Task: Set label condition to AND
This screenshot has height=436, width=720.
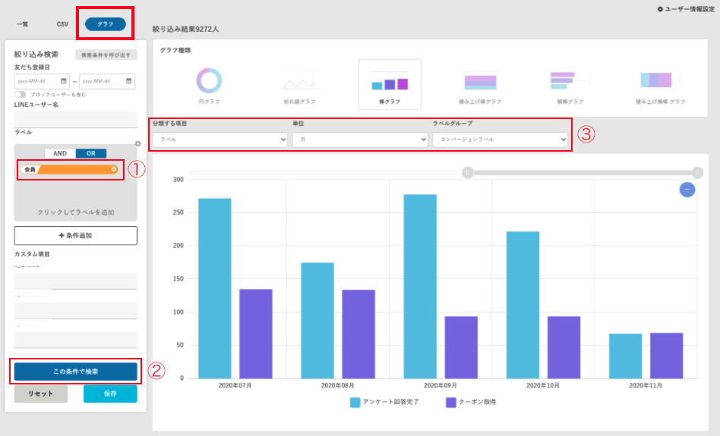Action: 60,153
